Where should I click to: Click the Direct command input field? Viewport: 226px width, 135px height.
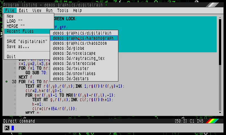pos(113,128)
